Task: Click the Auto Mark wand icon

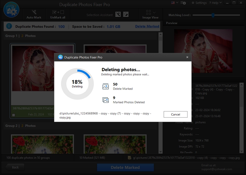Action: [x=34, y=12]
